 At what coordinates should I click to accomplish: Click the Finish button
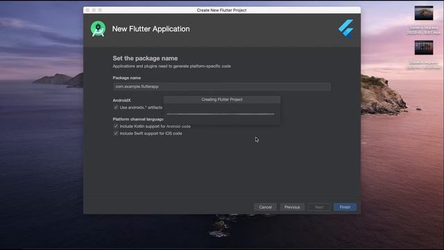345,207
